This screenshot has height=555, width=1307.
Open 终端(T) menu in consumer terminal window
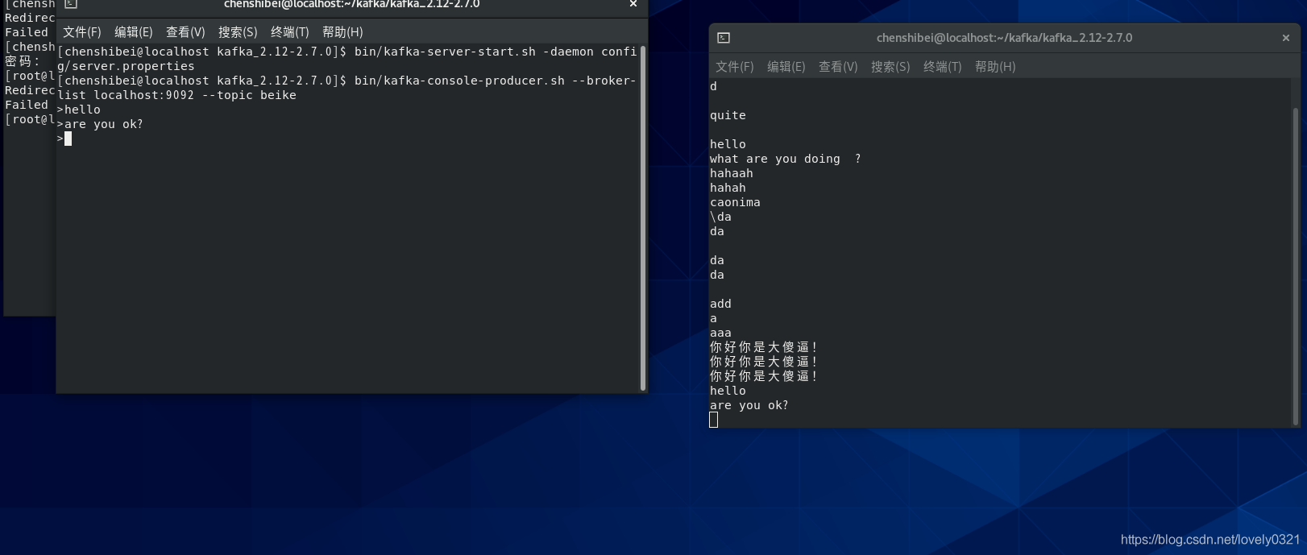point(943,67)
